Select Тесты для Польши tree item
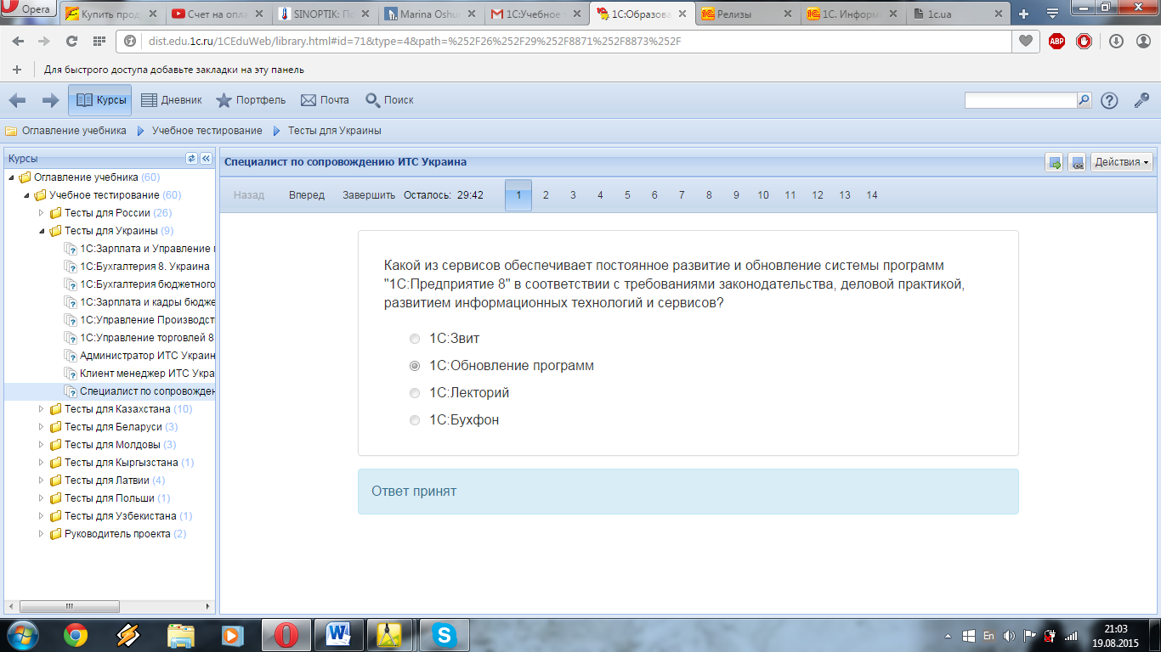Screen dimensions: 1161x652 click(110, 498)
